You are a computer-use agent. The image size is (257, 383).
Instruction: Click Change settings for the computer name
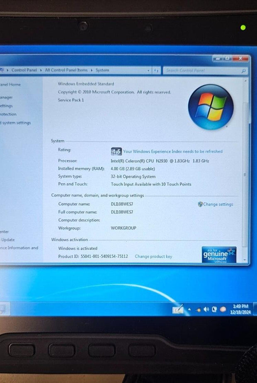click(x=218, y=204)
